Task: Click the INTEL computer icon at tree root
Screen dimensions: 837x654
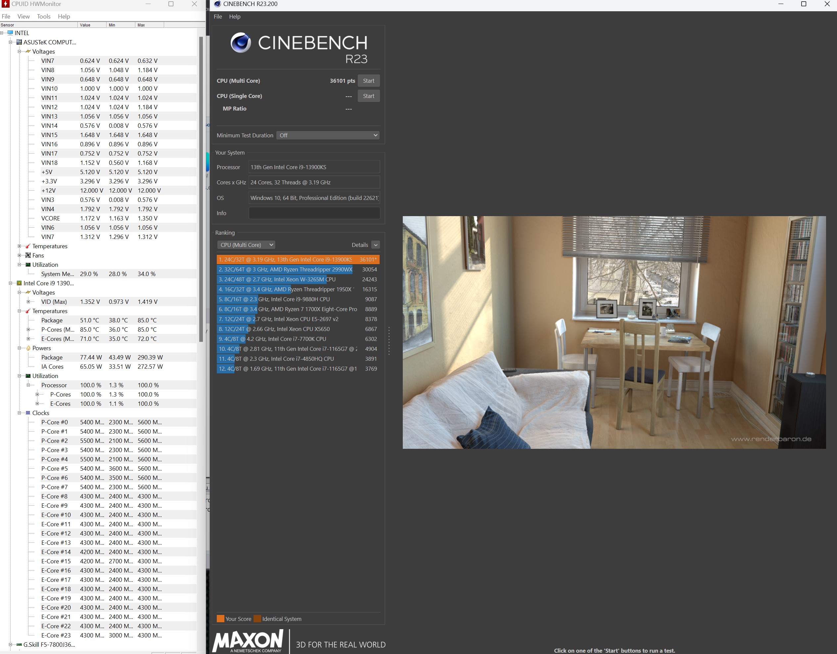Action: (x=10, y=33)
